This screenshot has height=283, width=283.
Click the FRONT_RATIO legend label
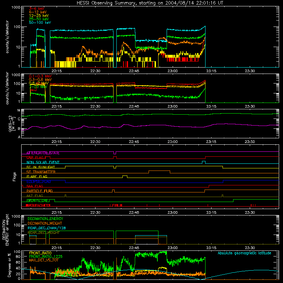click(40, 253)
